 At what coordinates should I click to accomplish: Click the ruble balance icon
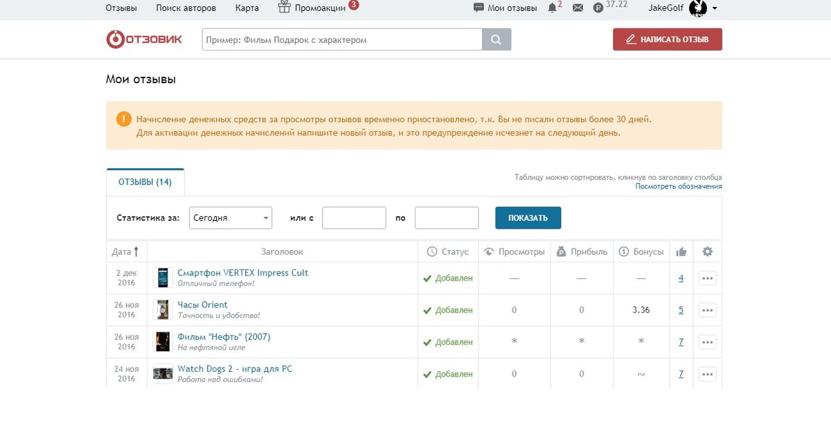[598, 8]
